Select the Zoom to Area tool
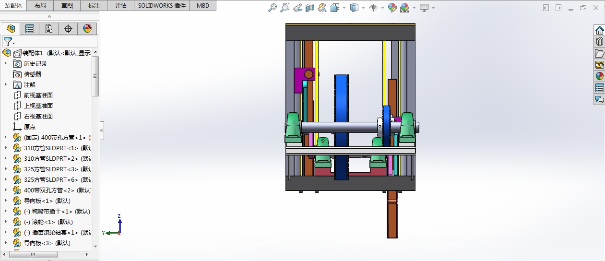This screenshot has width=605, height=261. (285, 8)
